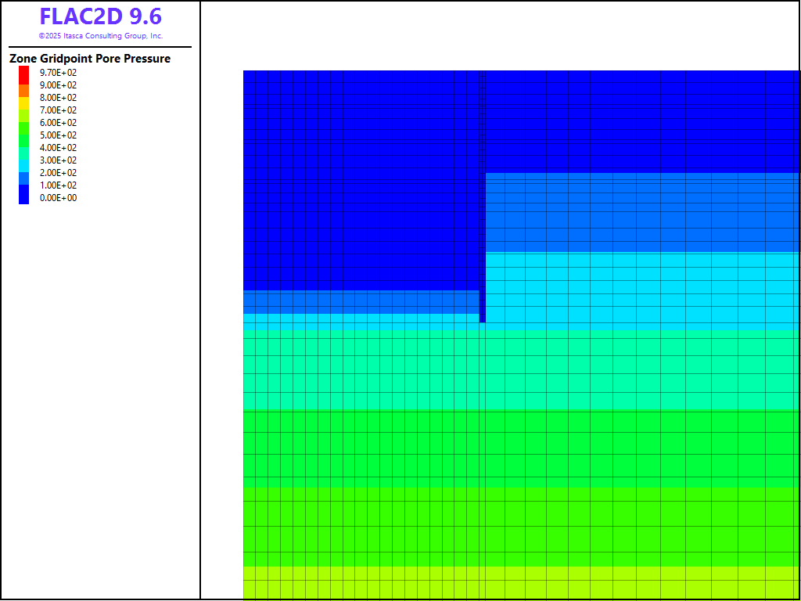This screenshot has width=801, height=601.
Task: Pick the medium-blue band left of wall
Action: pyautogui.click(x=360, y=302)
